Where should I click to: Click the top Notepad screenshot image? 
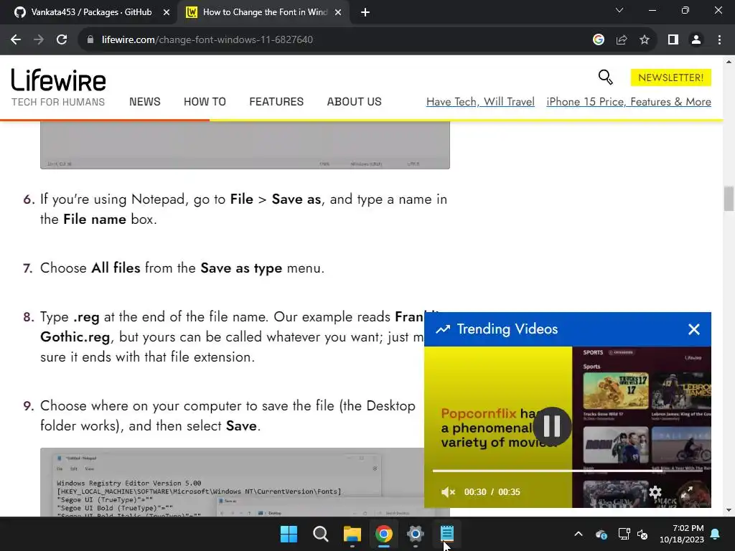[245, 145]
